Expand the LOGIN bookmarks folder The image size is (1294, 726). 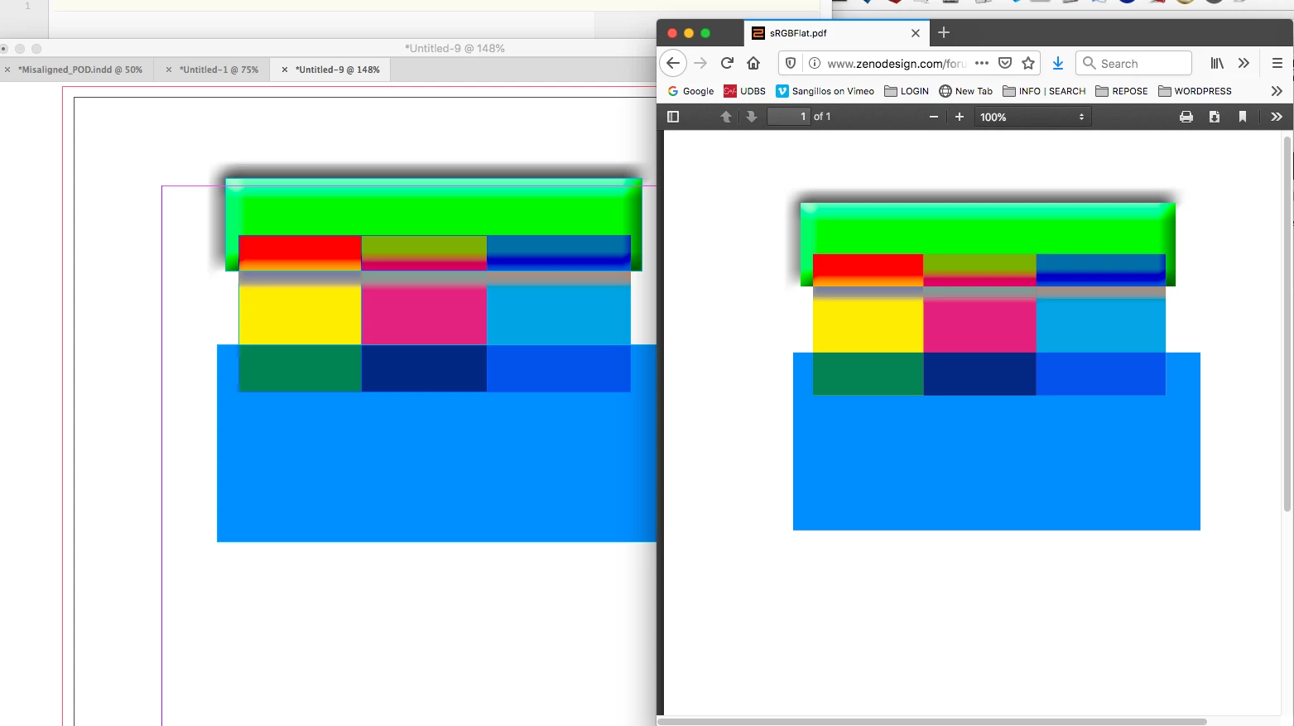[x=907, y=91]
